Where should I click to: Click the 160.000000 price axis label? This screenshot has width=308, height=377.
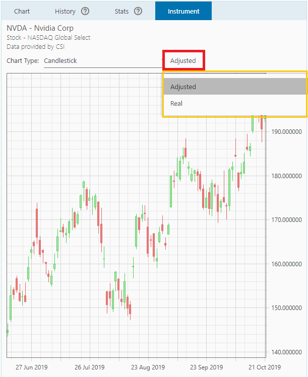[286, 264]
